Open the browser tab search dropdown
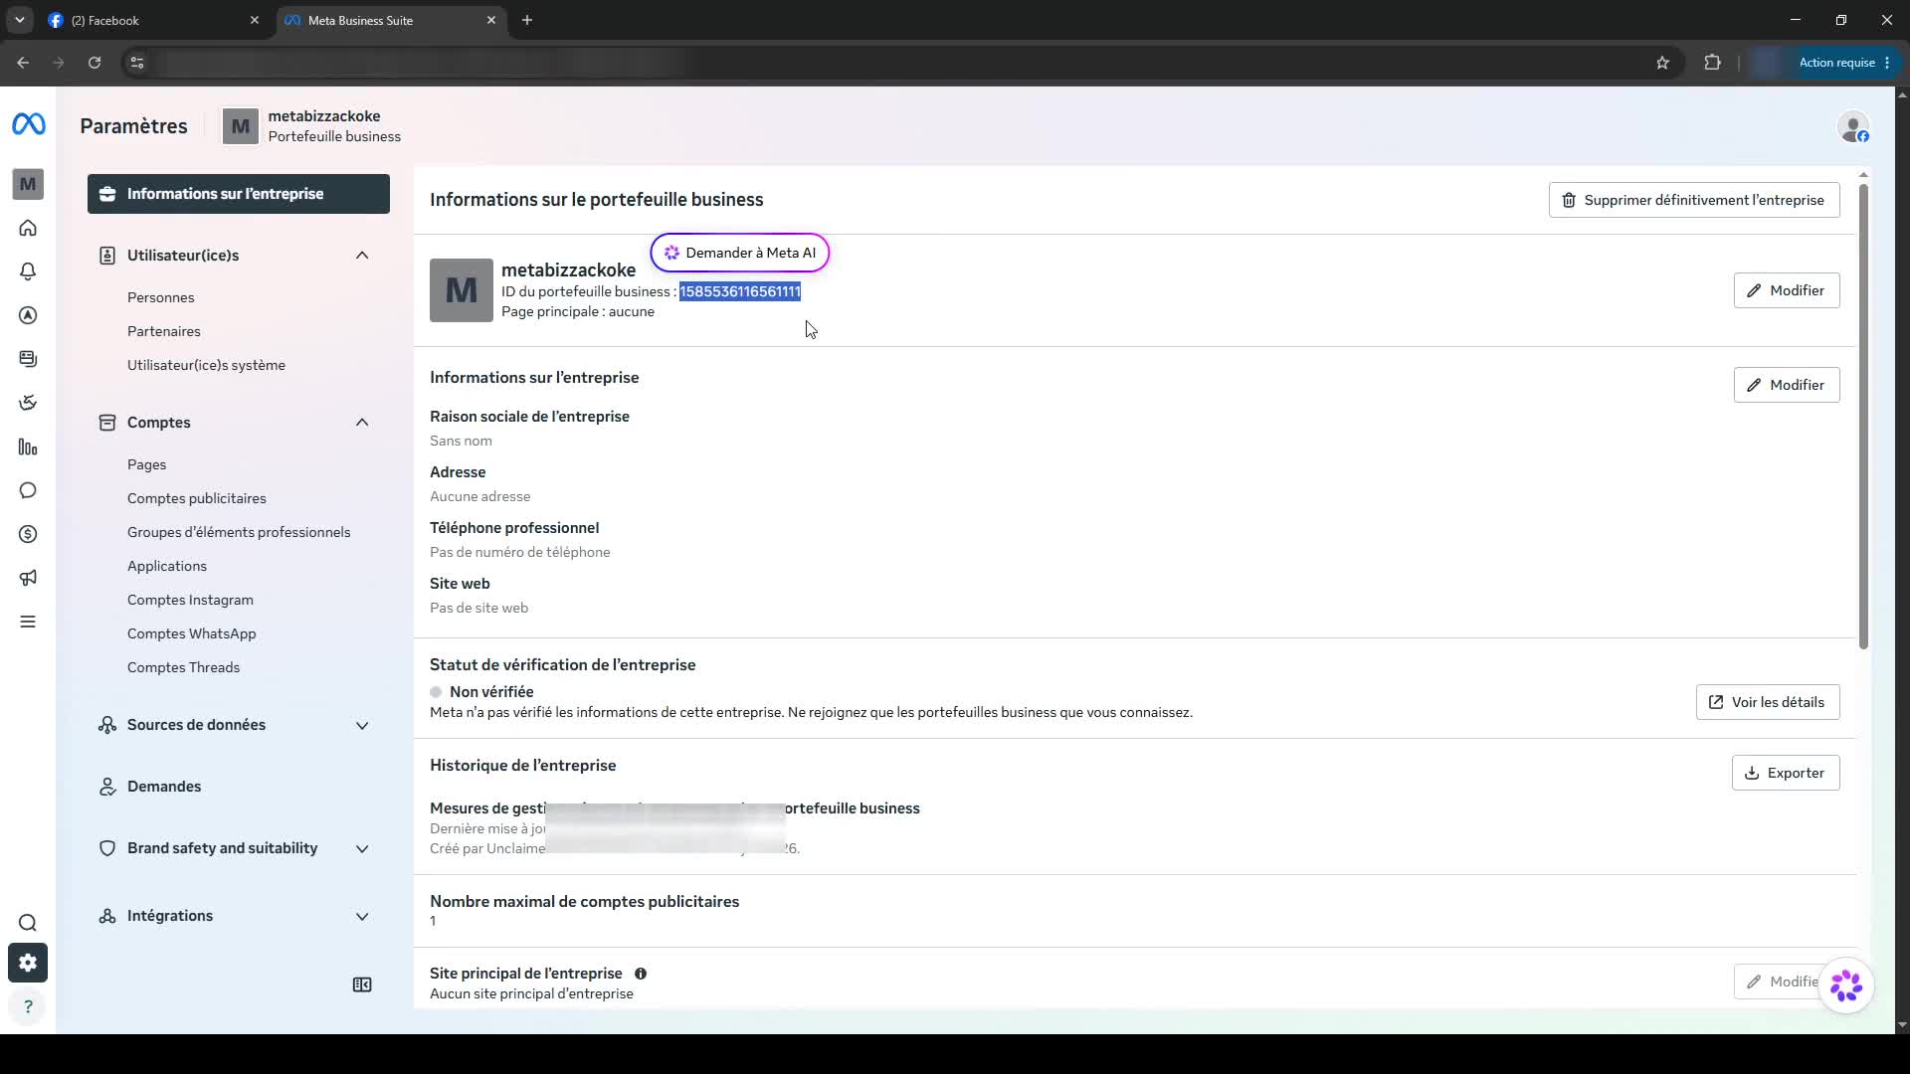 19,20
